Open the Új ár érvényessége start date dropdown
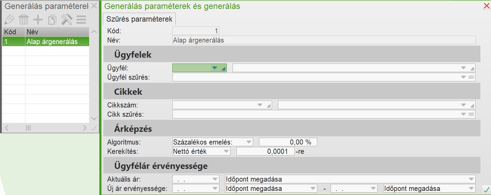Image resolution: width=491 pixels, height=195 pixels. click(x=215, y=188)
